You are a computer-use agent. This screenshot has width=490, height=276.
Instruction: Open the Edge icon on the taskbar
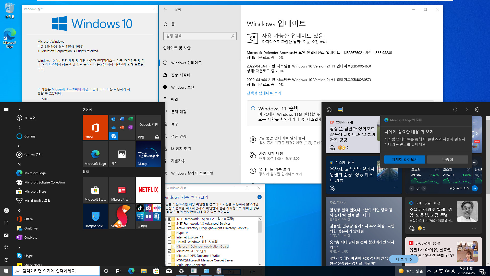click(x=131, y=271)
